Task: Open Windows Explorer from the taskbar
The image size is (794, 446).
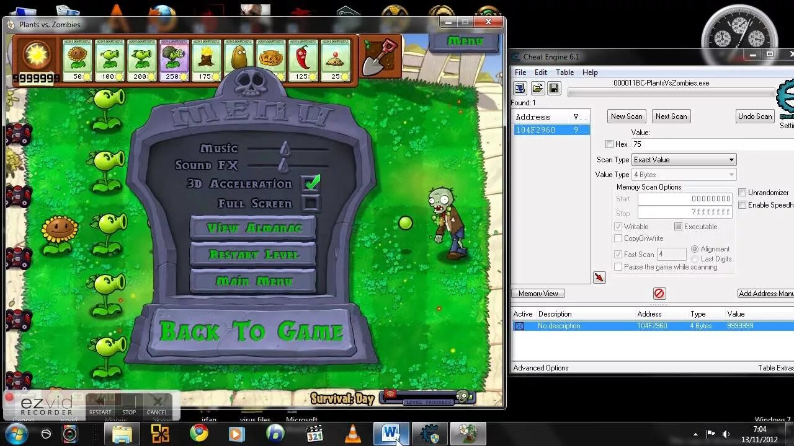Action: point(122,433)
